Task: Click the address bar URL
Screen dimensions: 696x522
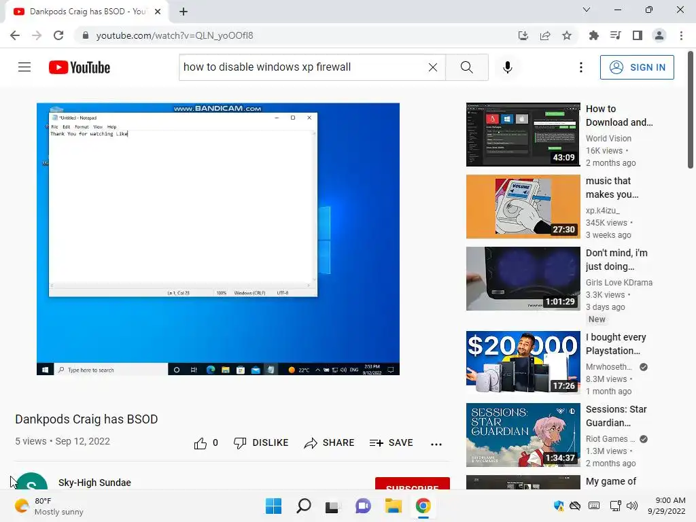Action: click(175, 35)
